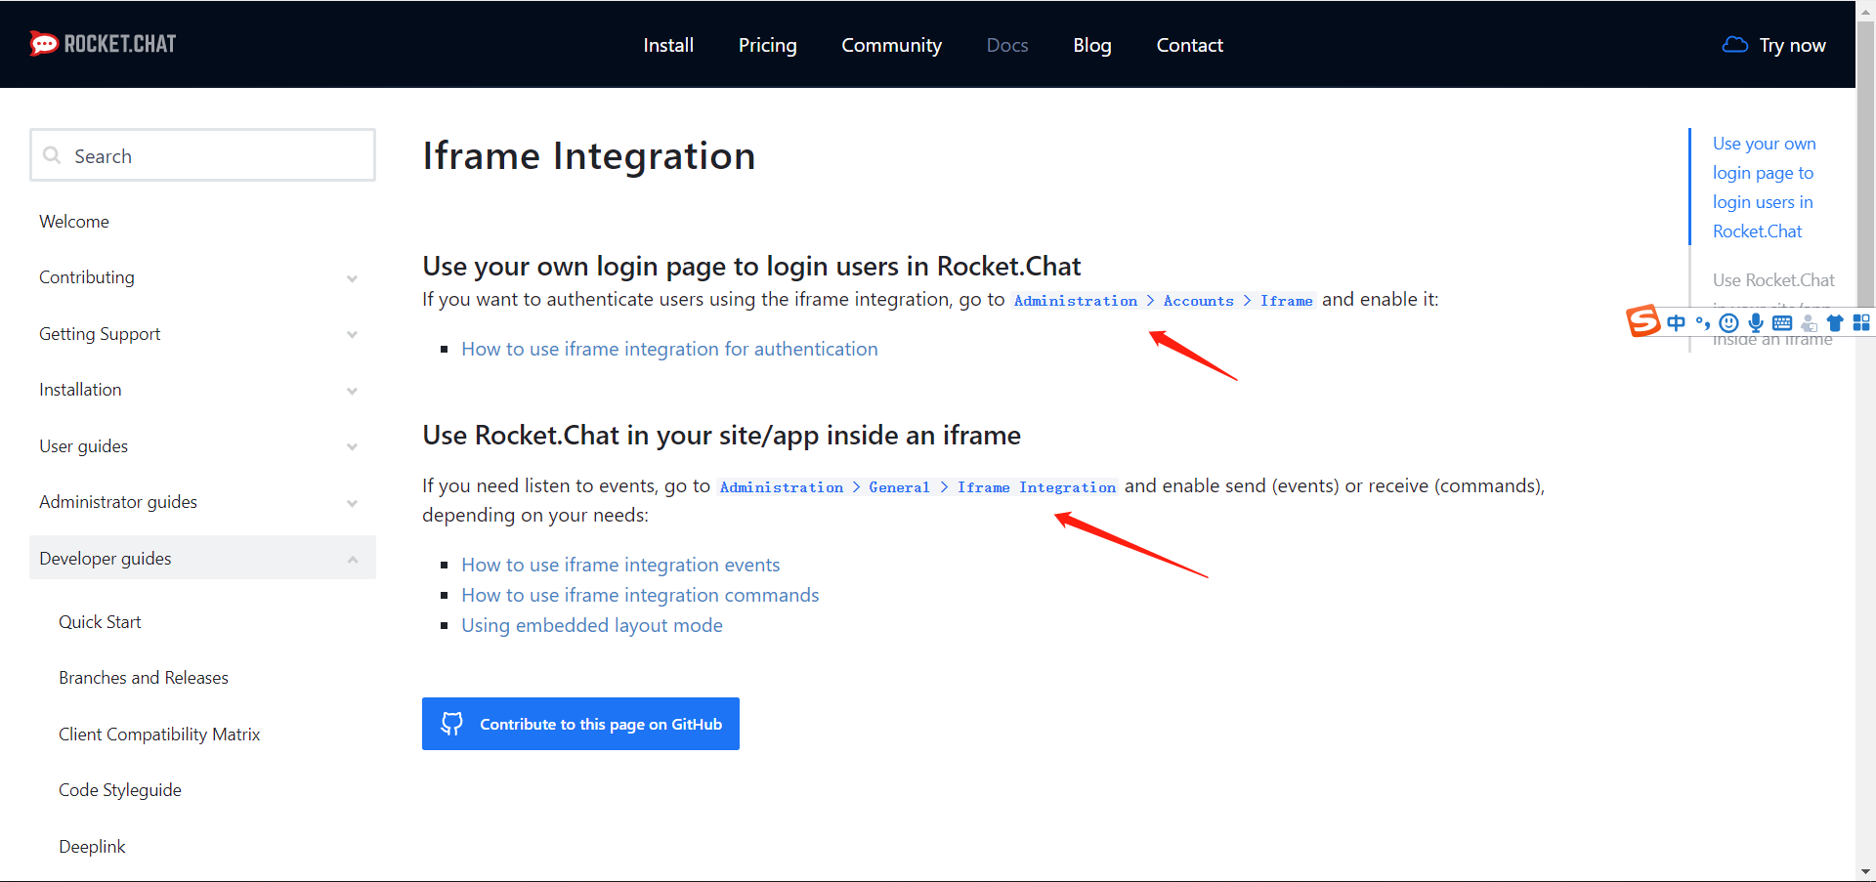
Task: Open the Pricing page
Action: (x=767, y=45)
